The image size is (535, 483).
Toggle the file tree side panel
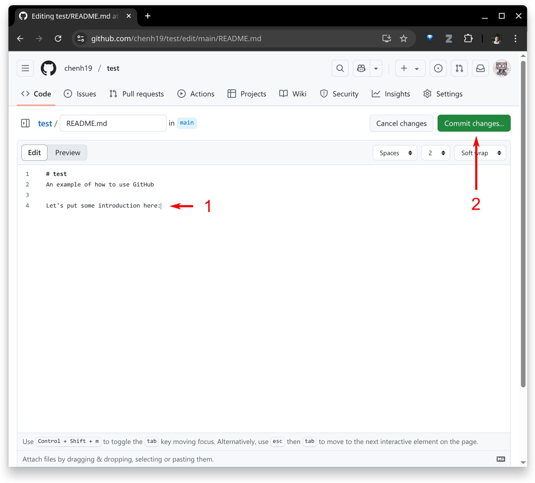[25, 123]
